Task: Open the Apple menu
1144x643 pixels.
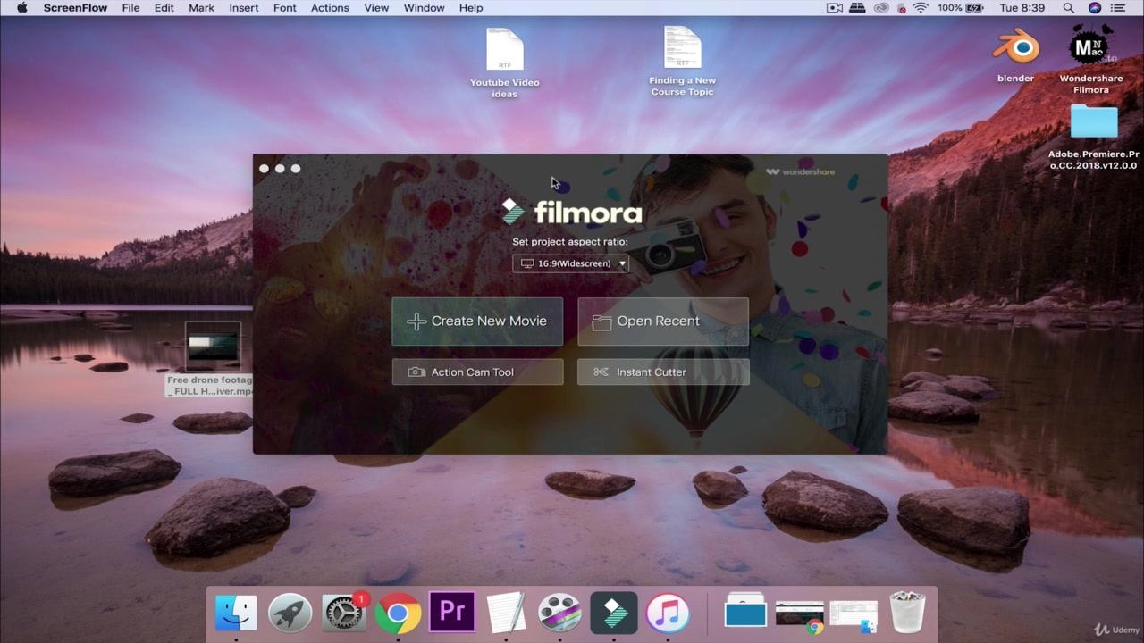Action: coord(21,8)
